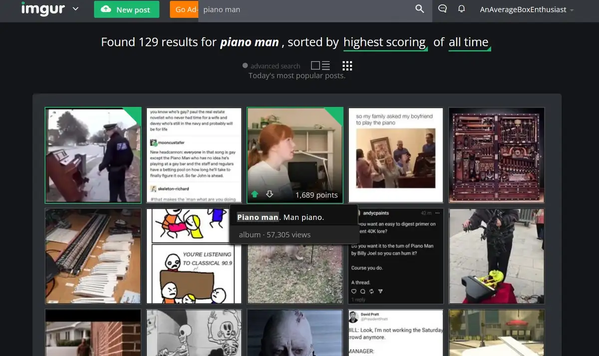The image size is (599, 356).
Task: Open the toy piano on red cloth post
Action: pos(497,256)
